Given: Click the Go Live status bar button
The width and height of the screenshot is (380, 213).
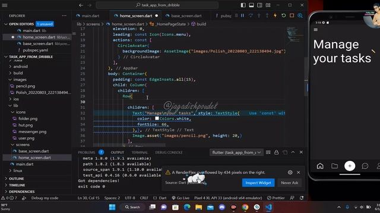Looking at the screenshot, I should click(x=180, y=198).
